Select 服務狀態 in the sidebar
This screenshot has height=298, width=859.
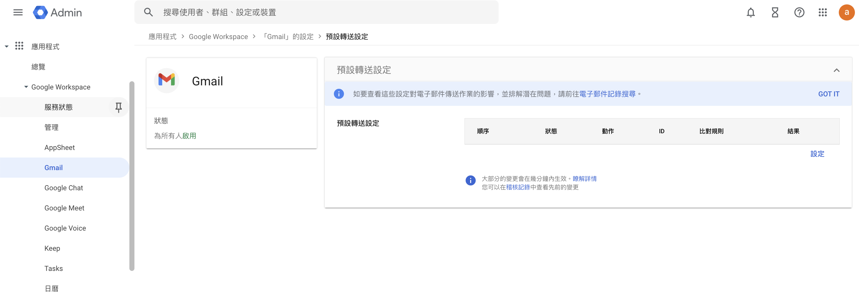[58, 107]
